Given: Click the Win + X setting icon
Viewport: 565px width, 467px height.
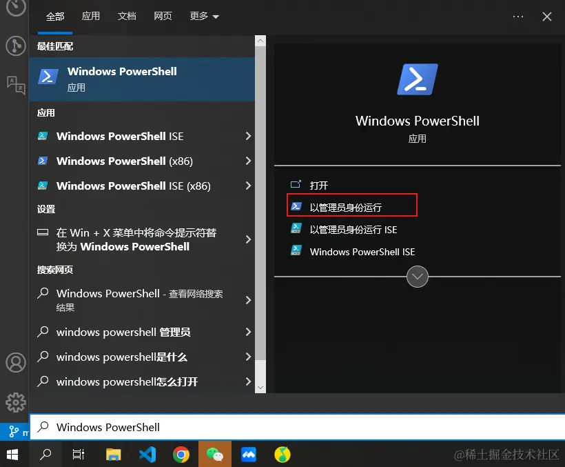Looking at the screenshot, I should click(x=43, y=232).
